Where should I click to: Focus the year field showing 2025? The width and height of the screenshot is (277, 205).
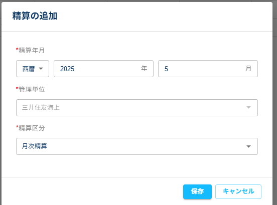point(103,69)
